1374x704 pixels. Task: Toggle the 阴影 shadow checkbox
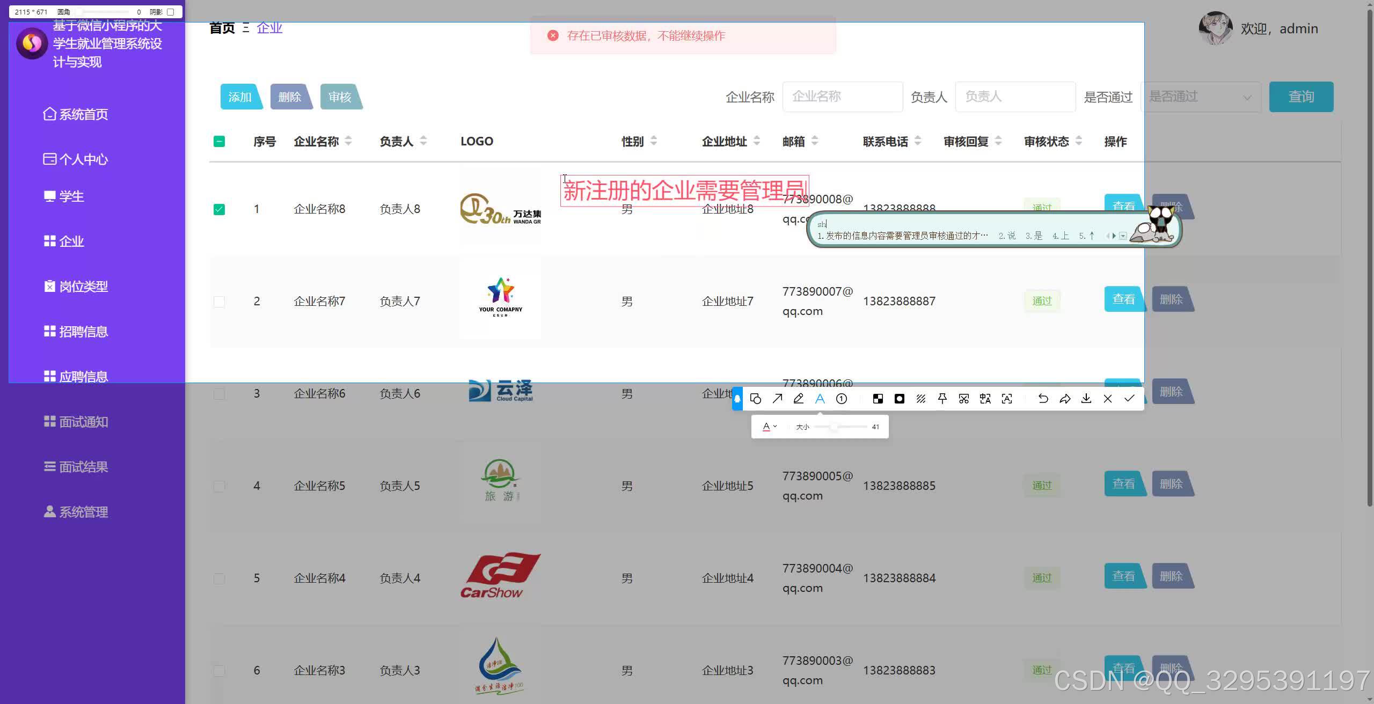coord(170,12)
